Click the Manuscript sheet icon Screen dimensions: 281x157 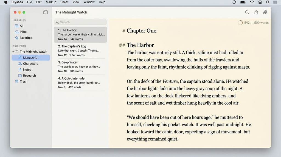pyautogui.click(x=20, y=58)
